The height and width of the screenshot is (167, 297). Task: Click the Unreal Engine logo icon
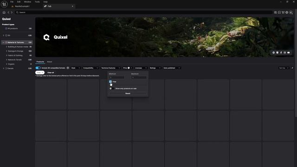pos(4,4)
